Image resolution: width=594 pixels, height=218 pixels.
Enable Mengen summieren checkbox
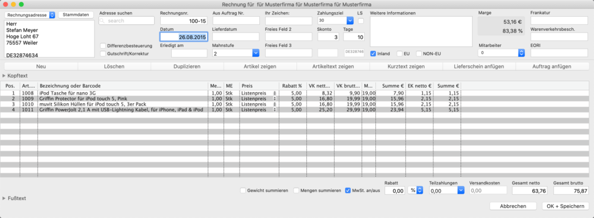coord(296,190)
